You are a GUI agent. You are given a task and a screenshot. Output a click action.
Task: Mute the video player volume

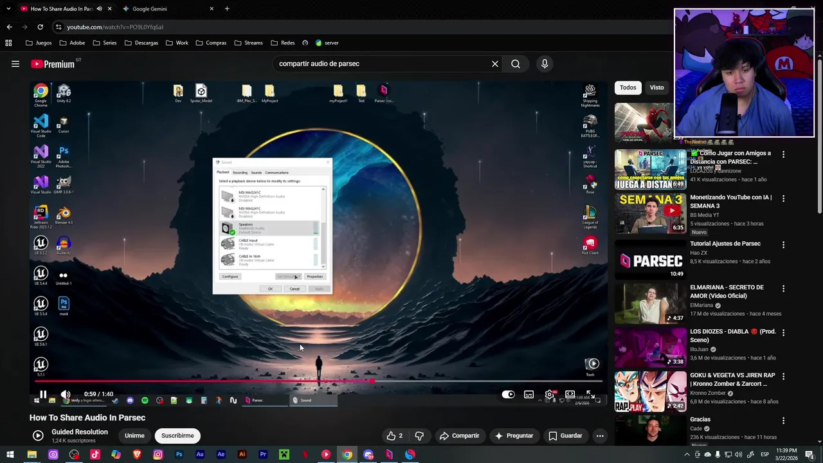66,394
